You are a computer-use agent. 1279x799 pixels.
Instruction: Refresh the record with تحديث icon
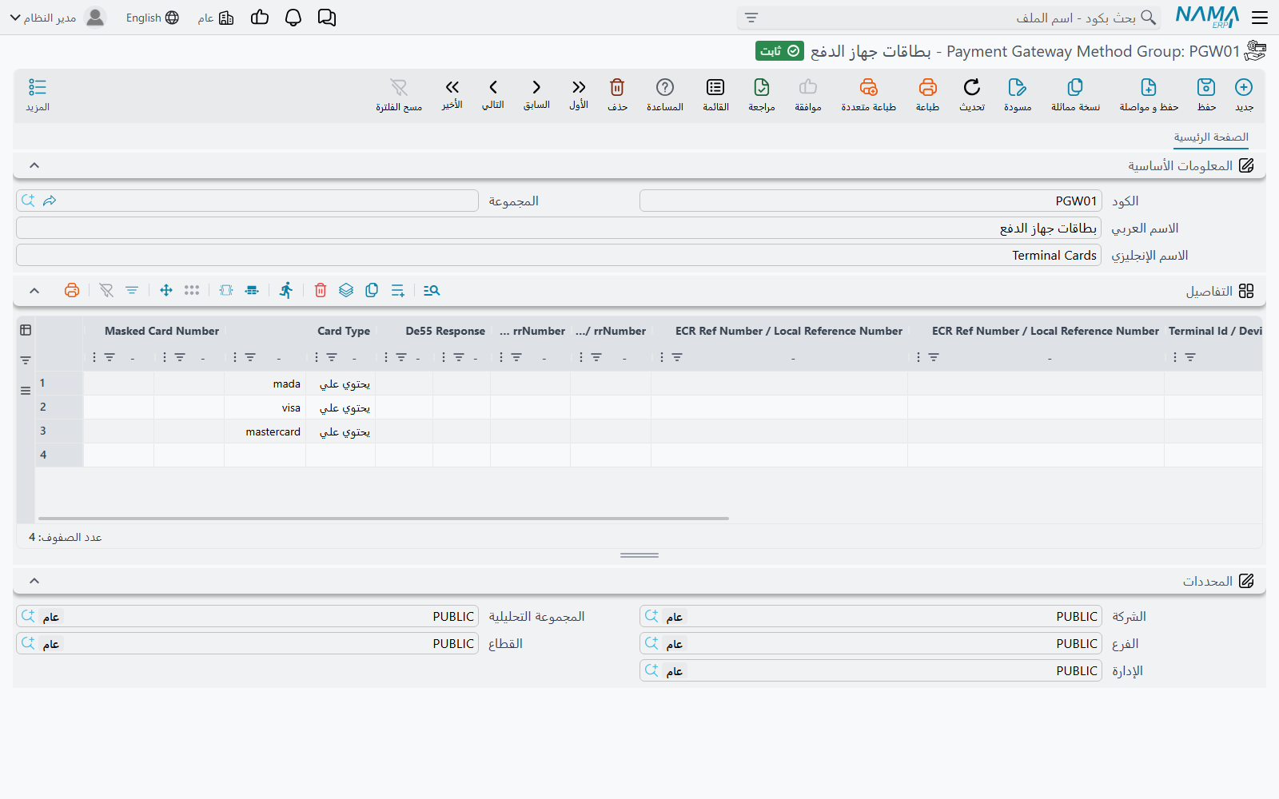tap(972, 94)
